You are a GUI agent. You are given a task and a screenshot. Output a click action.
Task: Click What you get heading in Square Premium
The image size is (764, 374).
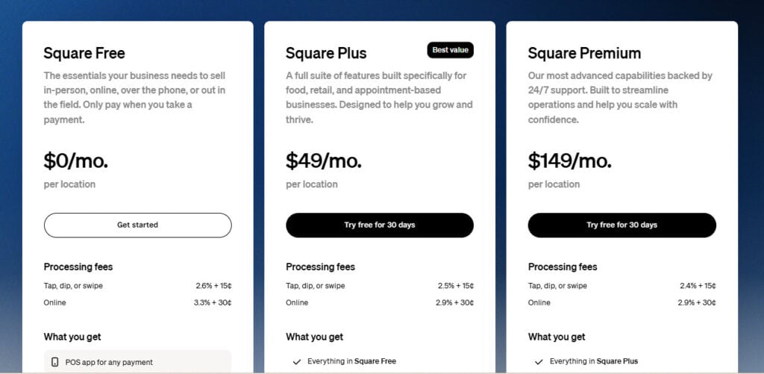[557, 337]
